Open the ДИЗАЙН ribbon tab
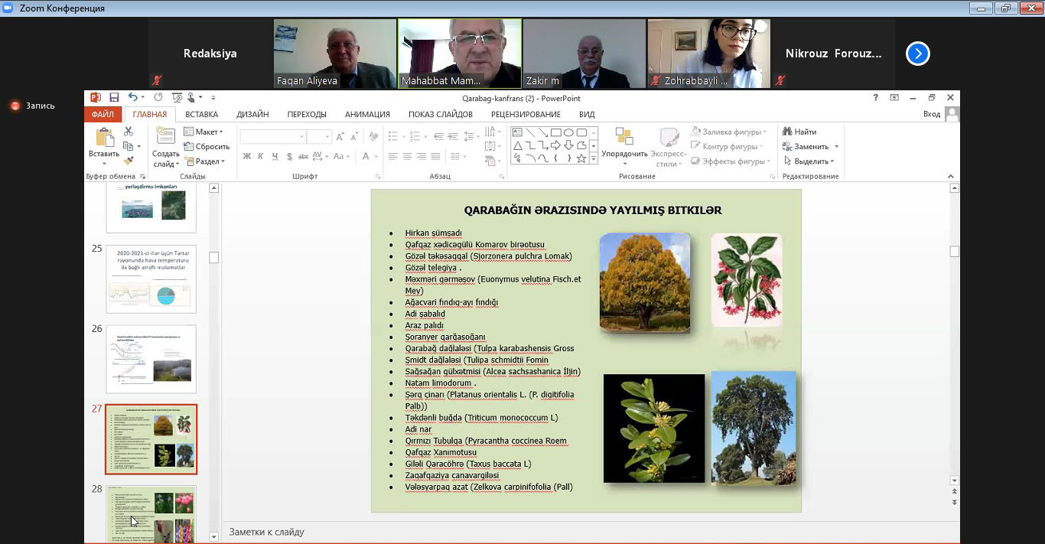The width and height of the screenshot is (1045, 544). click(x=252, y=114)
